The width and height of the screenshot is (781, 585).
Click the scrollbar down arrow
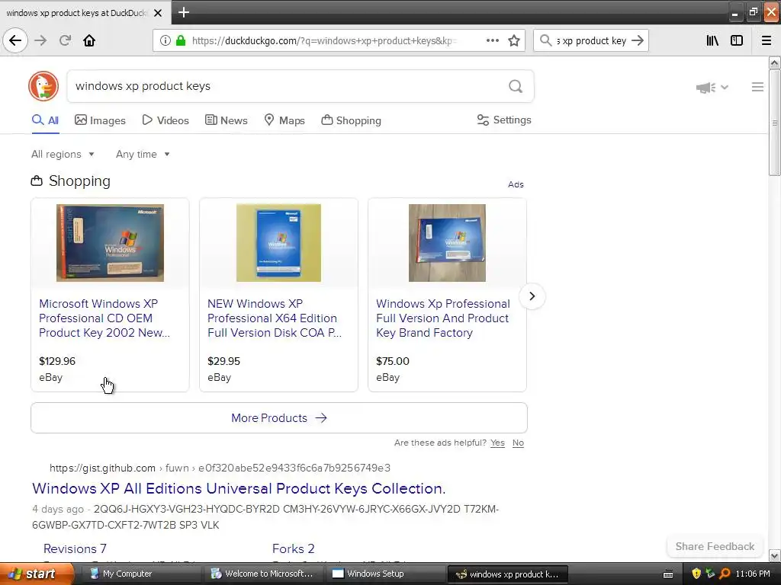(x=774, y=555)
